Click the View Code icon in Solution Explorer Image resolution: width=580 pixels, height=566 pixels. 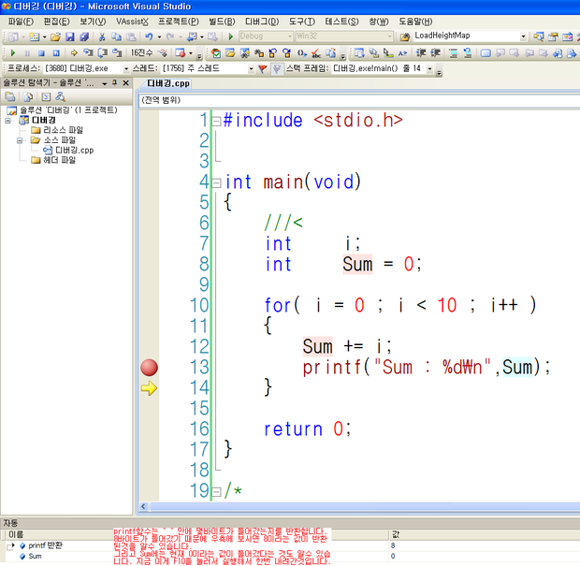[x=46, y=97]
